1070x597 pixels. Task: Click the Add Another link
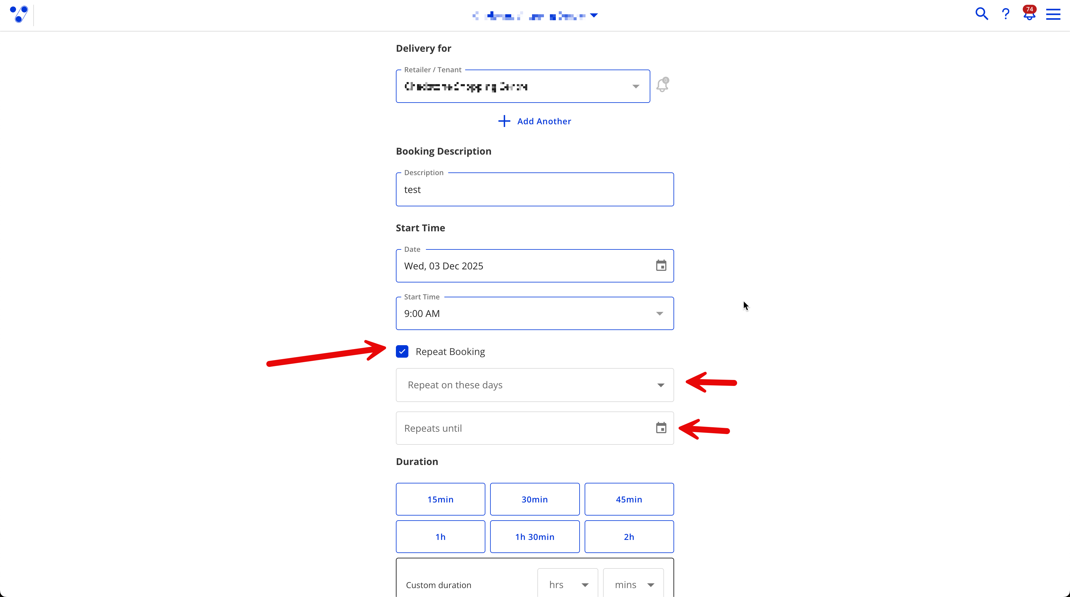tap(544, 121)
